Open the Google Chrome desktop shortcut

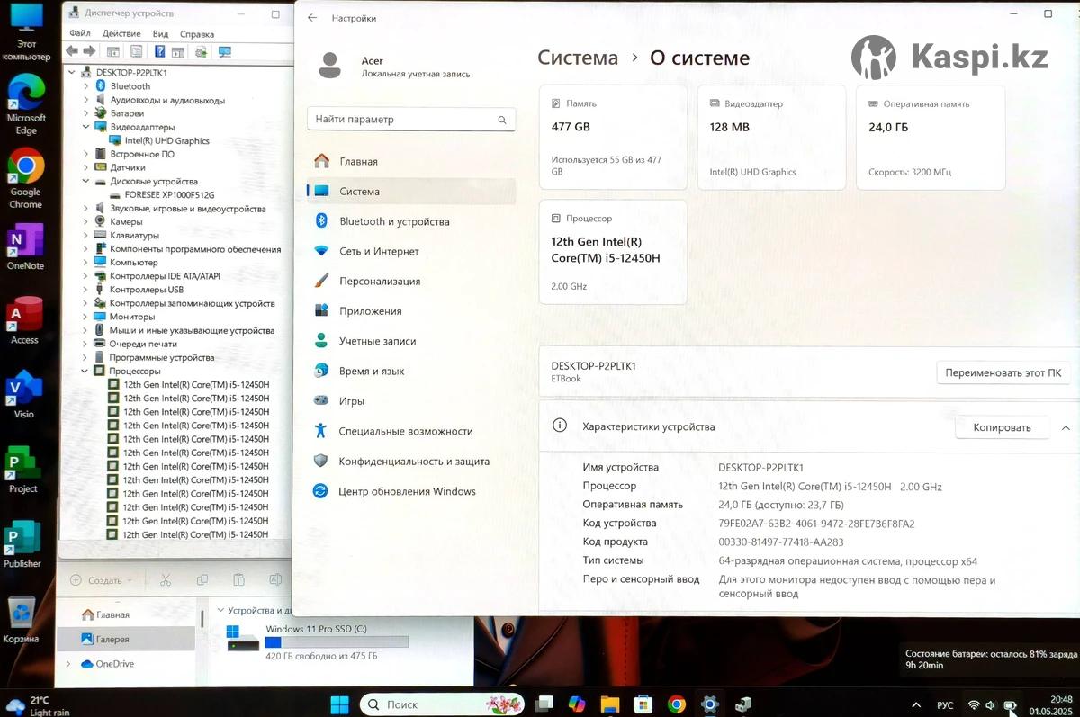pos(26,178)
